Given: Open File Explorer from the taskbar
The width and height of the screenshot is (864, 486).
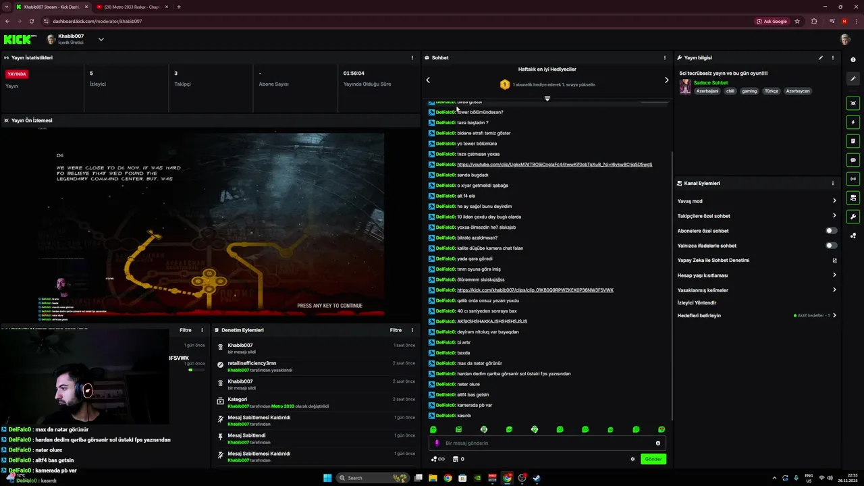Looking at the screenshot, I should pos(433,478).
